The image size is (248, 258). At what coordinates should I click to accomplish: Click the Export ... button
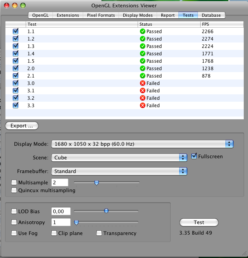22,126
